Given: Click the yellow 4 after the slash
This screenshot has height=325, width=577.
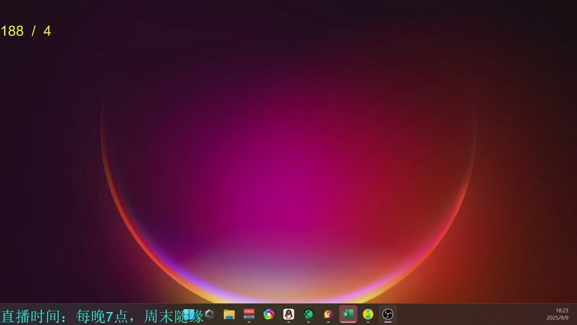Looking at the screenshot, I should (x=47, y=31).
